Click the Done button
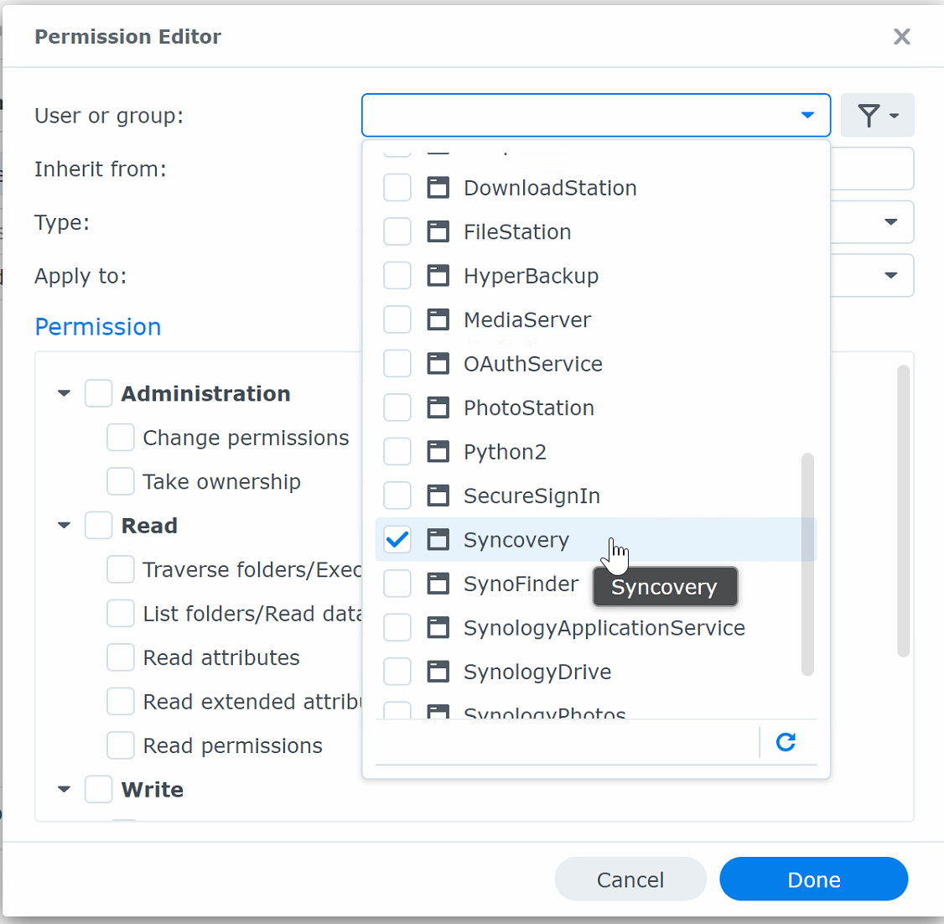The height and width of the screenshot is (924, 944). [812, 879]
